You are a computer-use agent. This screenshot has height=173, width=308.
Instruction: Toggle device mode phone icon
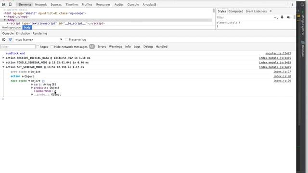[x=10, y=4]
